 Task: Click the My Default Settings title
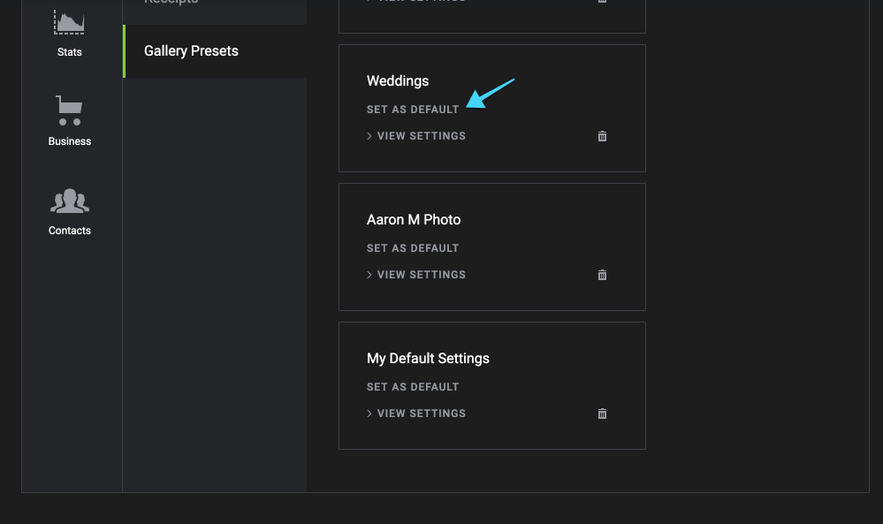428,359
